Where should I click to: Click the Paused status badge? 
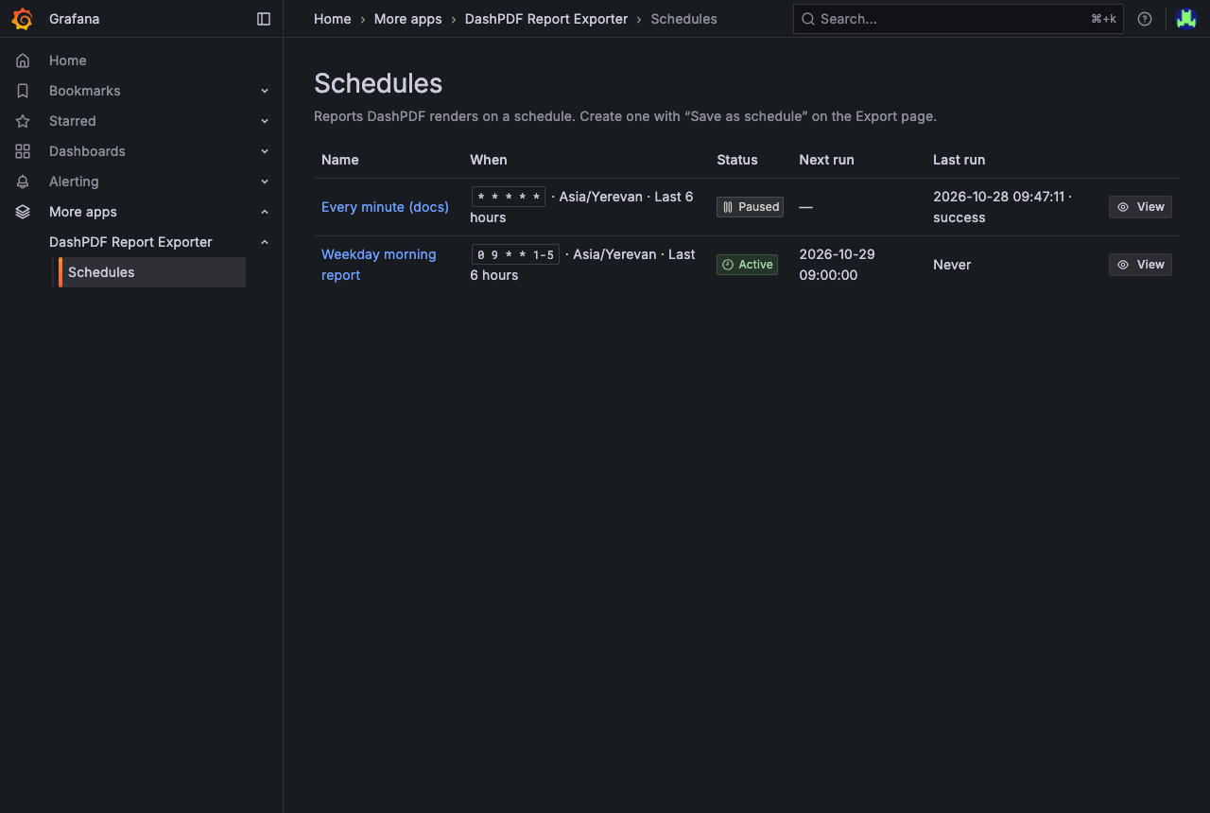[x=750, y=207]
